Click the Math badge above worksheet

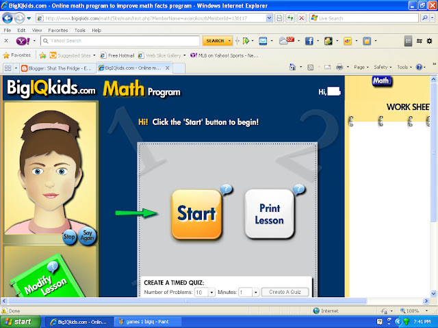point(382,81)
